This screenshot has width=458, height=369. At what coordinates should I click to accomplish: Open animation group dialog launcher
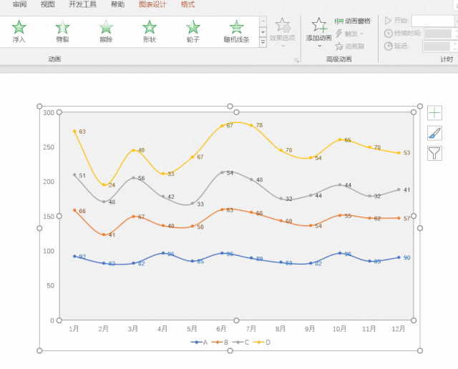pyautogui.click(x=296, y=60)
